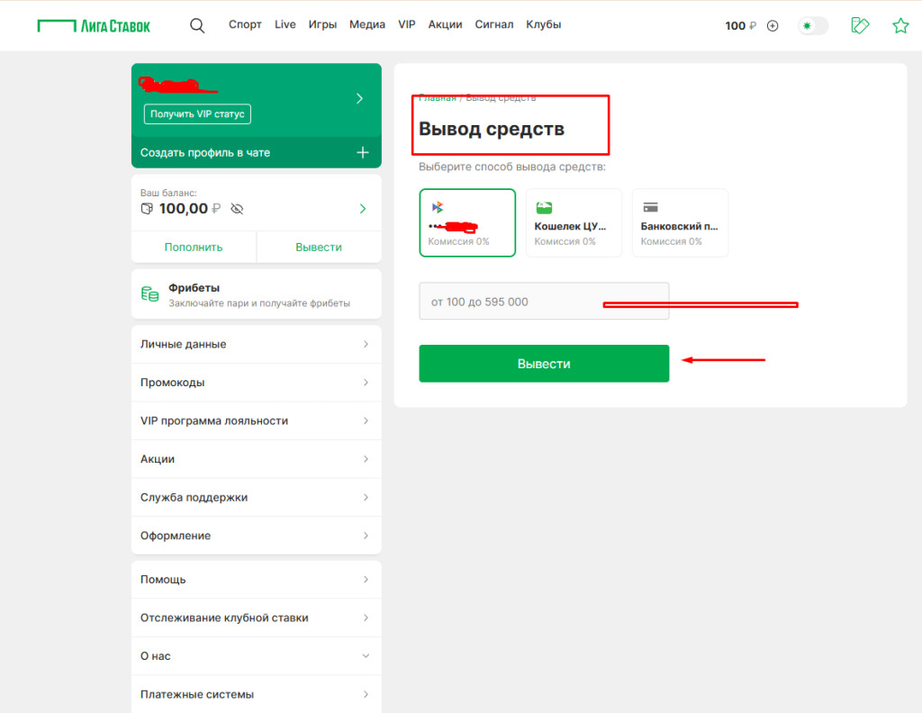Hide balance with crossed-eye icon
922x713 pixels.
coord(237,209)
